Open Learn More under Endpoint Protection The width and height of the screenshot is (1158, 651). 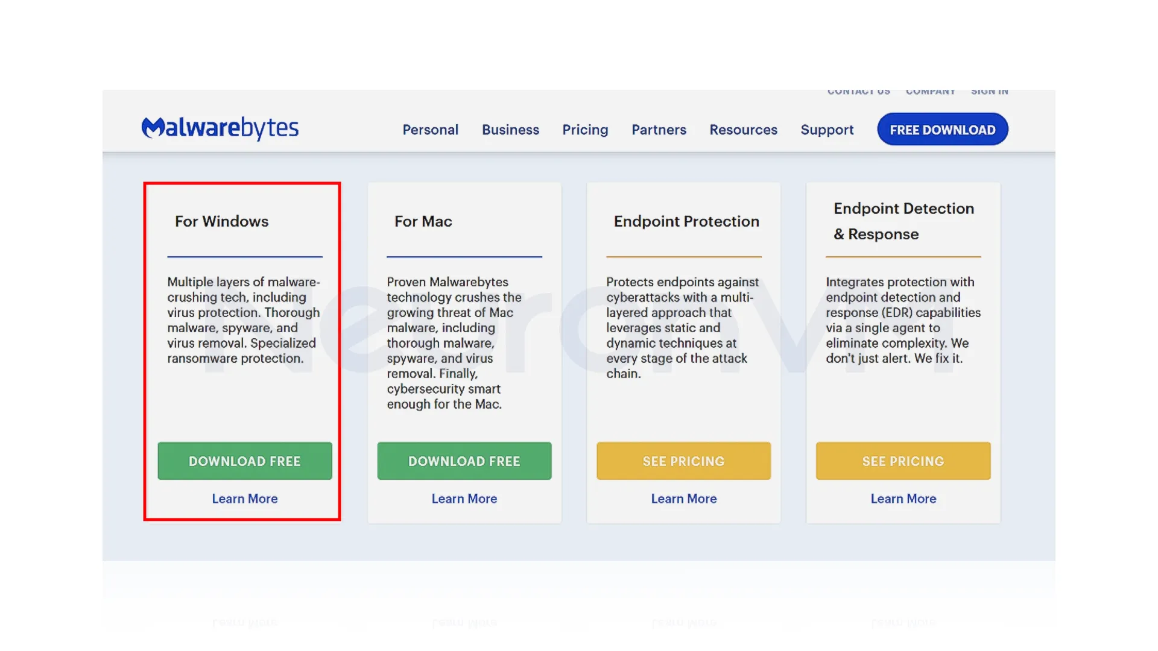[684, 498]
